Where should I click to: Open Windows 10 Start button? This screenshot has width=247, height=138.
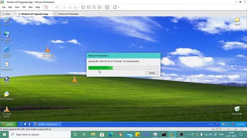coord(4,135)
